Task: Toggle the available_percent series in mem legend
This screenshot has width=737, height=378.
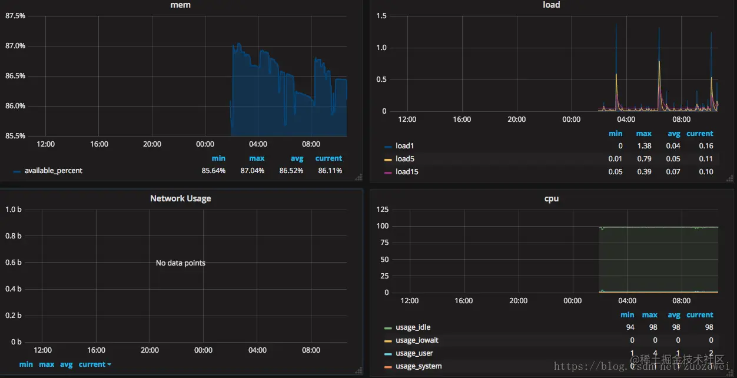Action: coord(53,171)
